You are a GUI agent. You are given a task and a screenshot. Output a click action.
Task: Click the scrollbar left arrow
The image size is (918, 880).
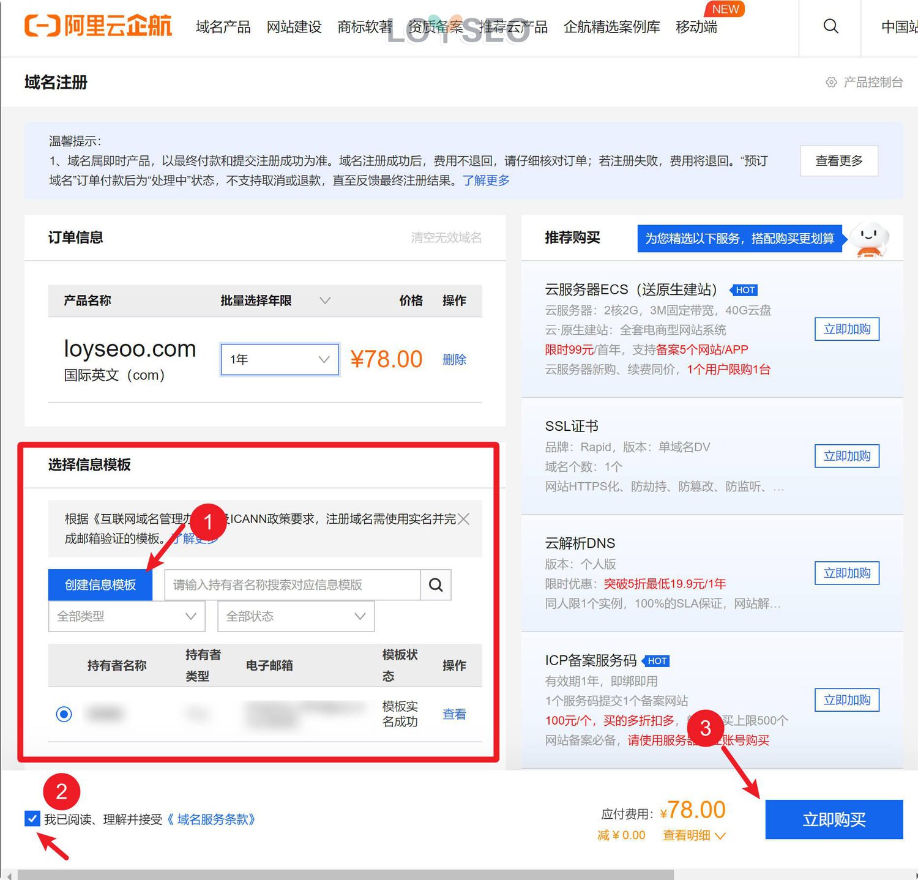[9, 875]
